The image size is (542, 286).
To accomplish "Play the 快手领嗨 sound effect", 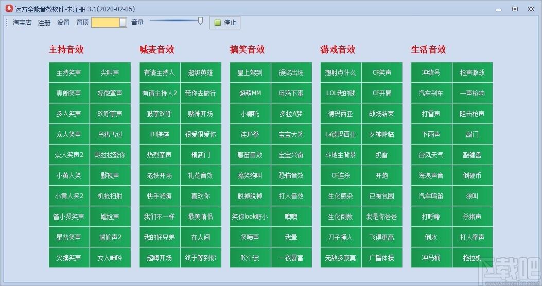I will pos(160,196).
